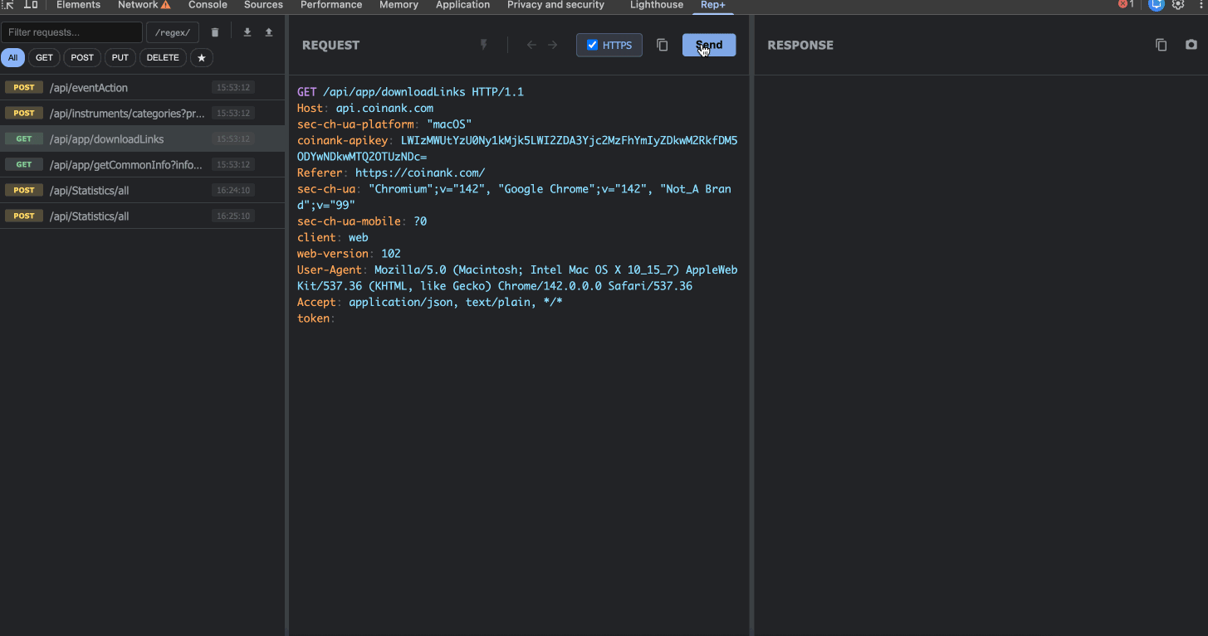The width and height of the screenshot is (1208, 636).
Task: Show starred requests with the star filter
Action: (202, 58)
